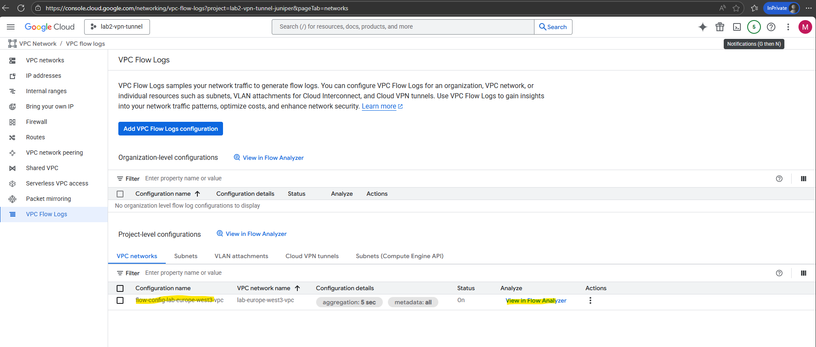Click the Packet mirroring sidebar icon

(12, 199)
